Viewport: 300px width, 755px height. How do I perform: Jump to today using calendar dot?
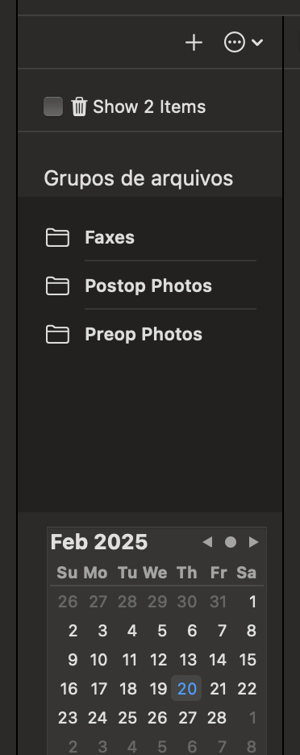point(231,542)
